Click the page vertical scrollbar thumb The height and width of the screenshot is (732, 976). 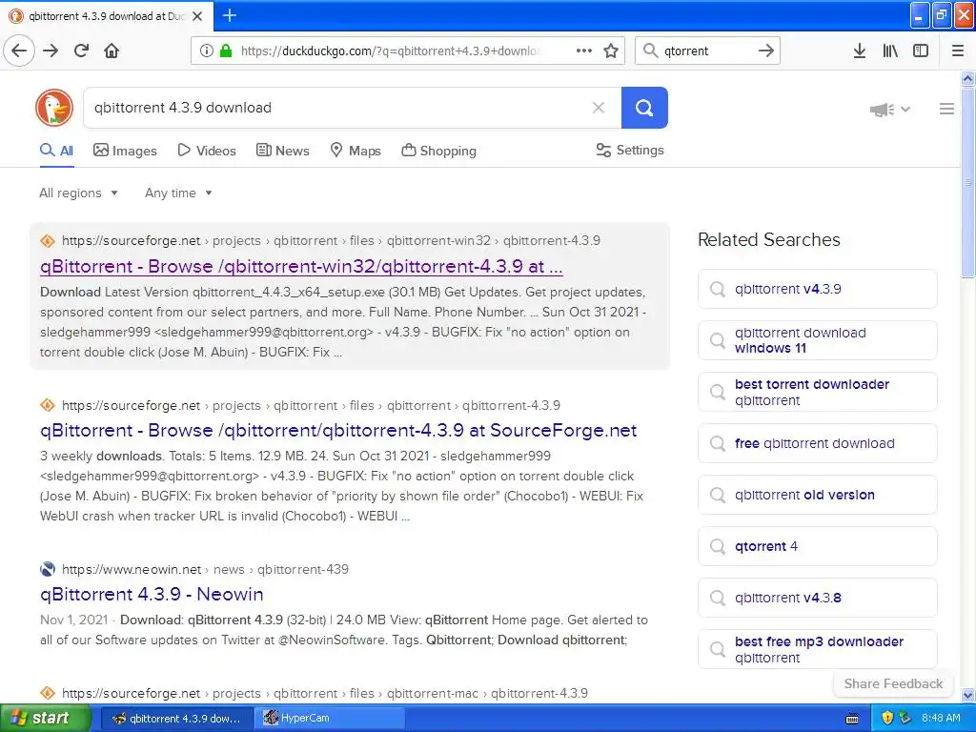pyautogui.click(x=967, y=182)
